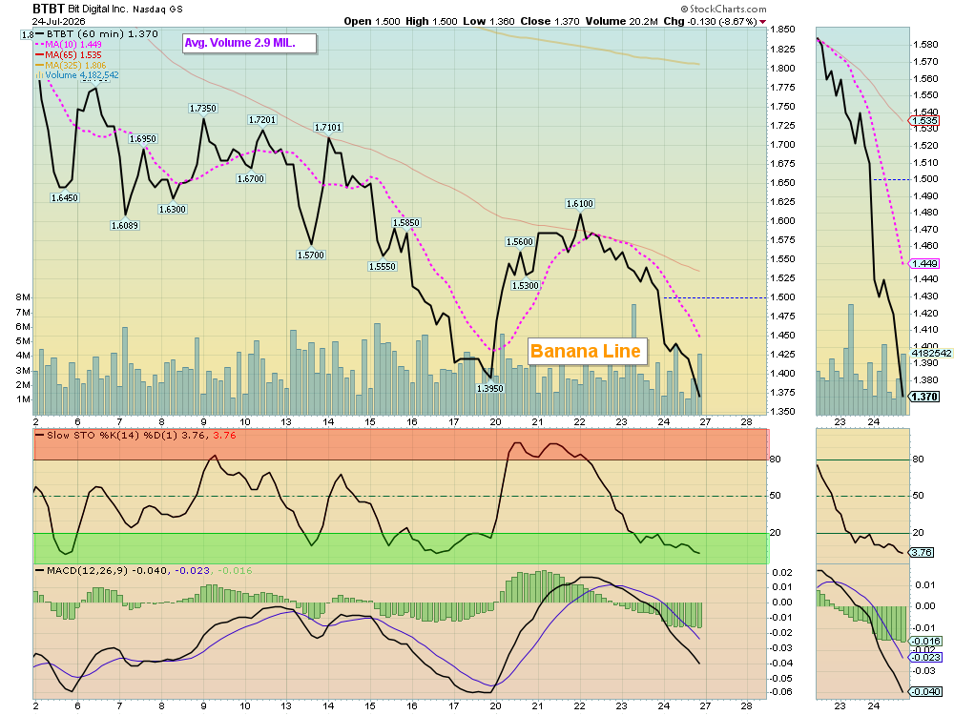
Task: Click the 1.5300 price low label
Action: 526,285
